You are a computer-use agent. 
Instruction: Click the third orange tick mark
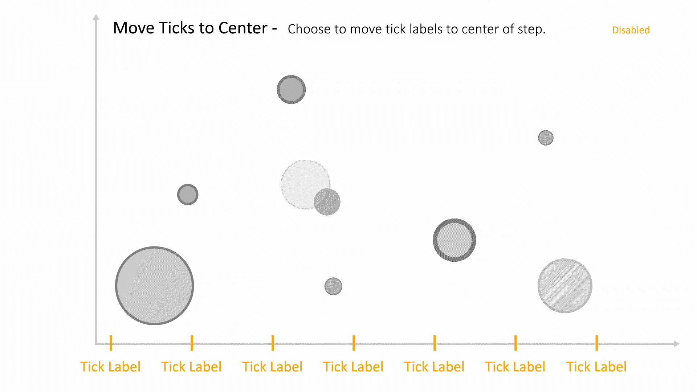pyautogui.click(x=273, y=343)
